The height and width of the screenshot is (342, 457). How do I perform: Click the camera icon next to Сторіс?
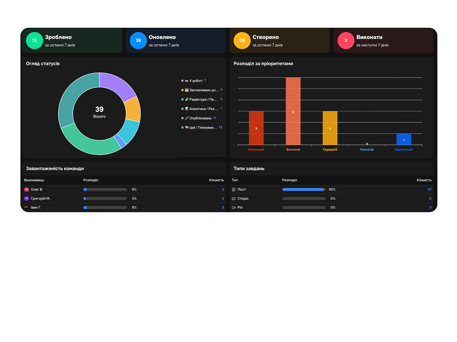[x=234, y=198]
